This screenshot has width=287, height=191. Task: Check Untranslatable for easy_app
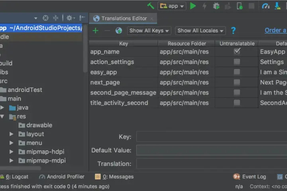click(x=237, y=72)
